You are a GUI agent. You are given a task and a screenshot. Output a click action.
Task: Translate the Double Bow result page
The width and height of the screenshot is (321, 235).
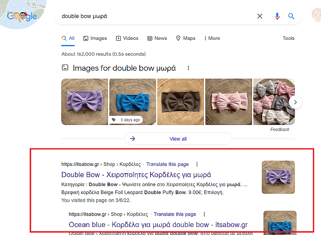pyautogui.click(x=167, y=164)
